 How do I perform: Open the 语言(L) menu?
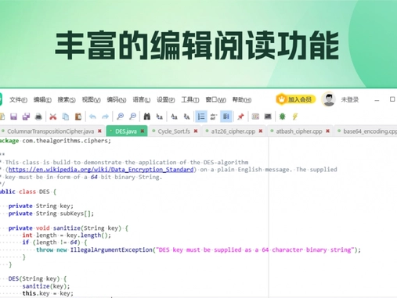click(x=142, y=100)
